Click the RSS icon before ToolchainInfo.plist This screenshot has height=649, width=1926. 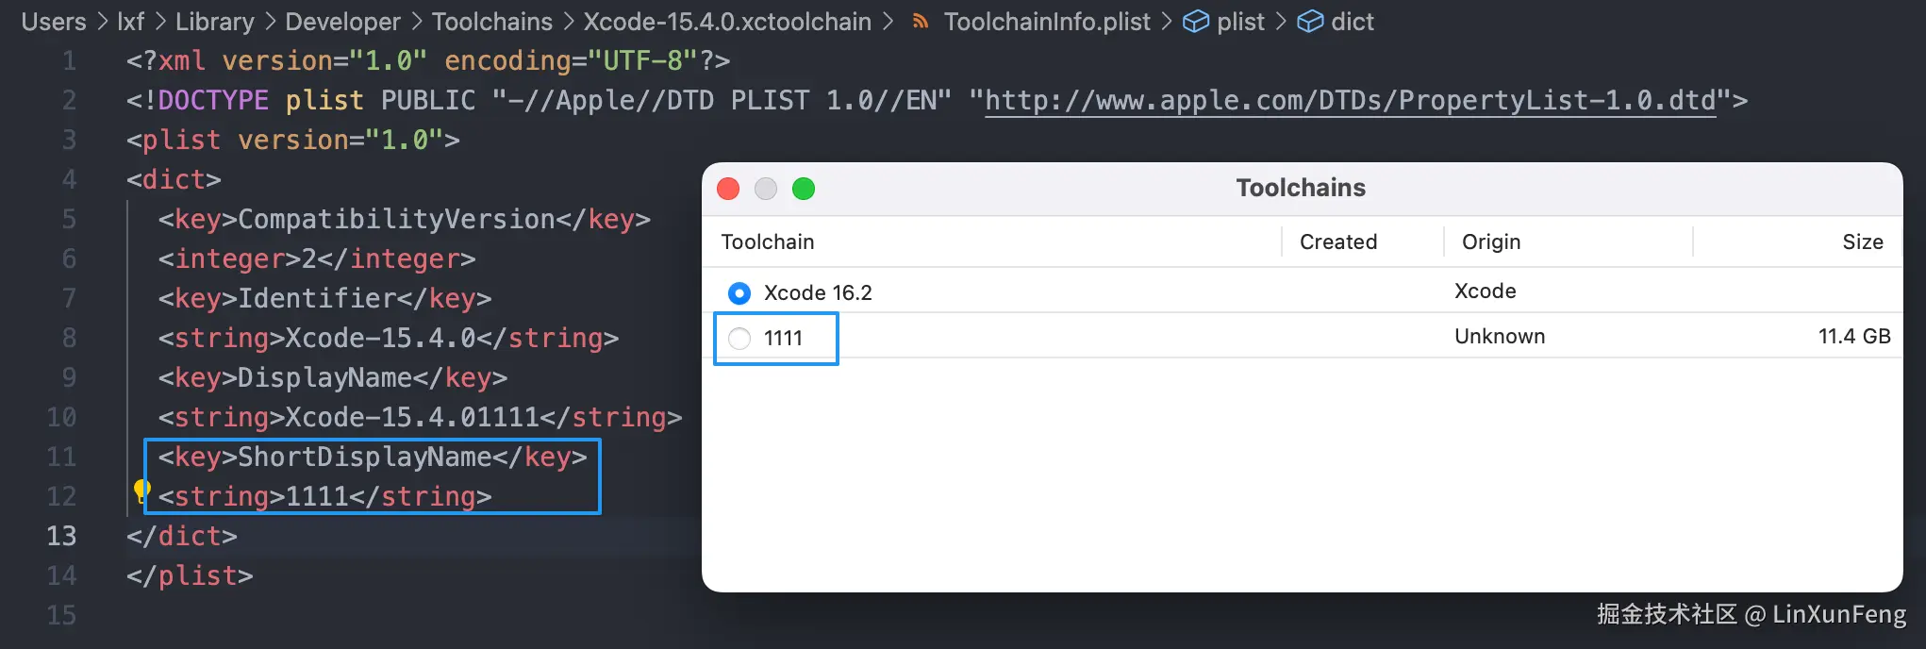pos(921,22)
